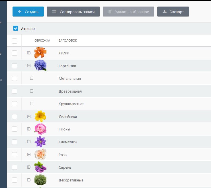Click the tree node icon beside Клематисы
The image size is (211, 188).
[29, 142]
